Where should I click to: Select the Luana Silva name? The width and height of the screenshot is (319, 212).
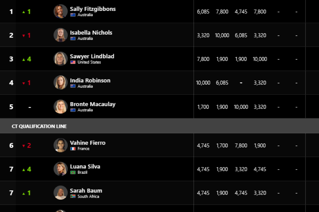(x=85, y=166)
